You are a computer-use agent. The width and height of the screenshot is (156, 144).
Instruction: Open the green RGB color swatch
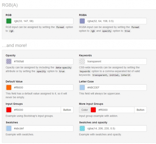(9, 21)
